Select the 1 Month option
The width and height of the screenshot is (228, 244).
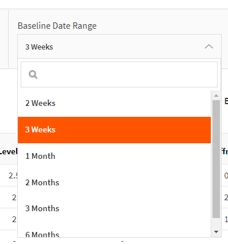click(114, 156)
